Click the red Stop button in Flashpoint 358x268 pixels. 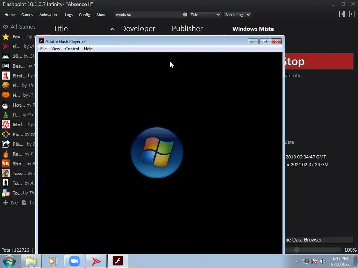pos(319,61)
